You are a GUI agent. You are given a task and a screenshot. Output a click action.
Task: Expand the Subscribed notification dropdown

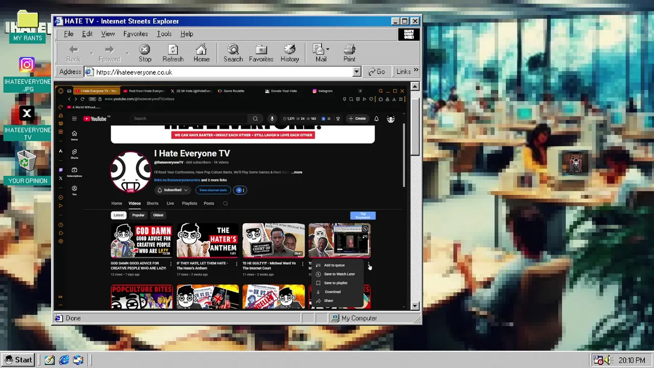point(185,190)
